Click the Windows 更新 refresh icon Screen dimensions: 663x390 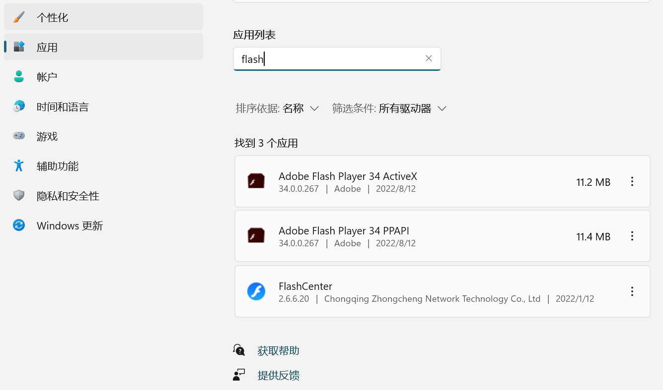pos(19,225)
